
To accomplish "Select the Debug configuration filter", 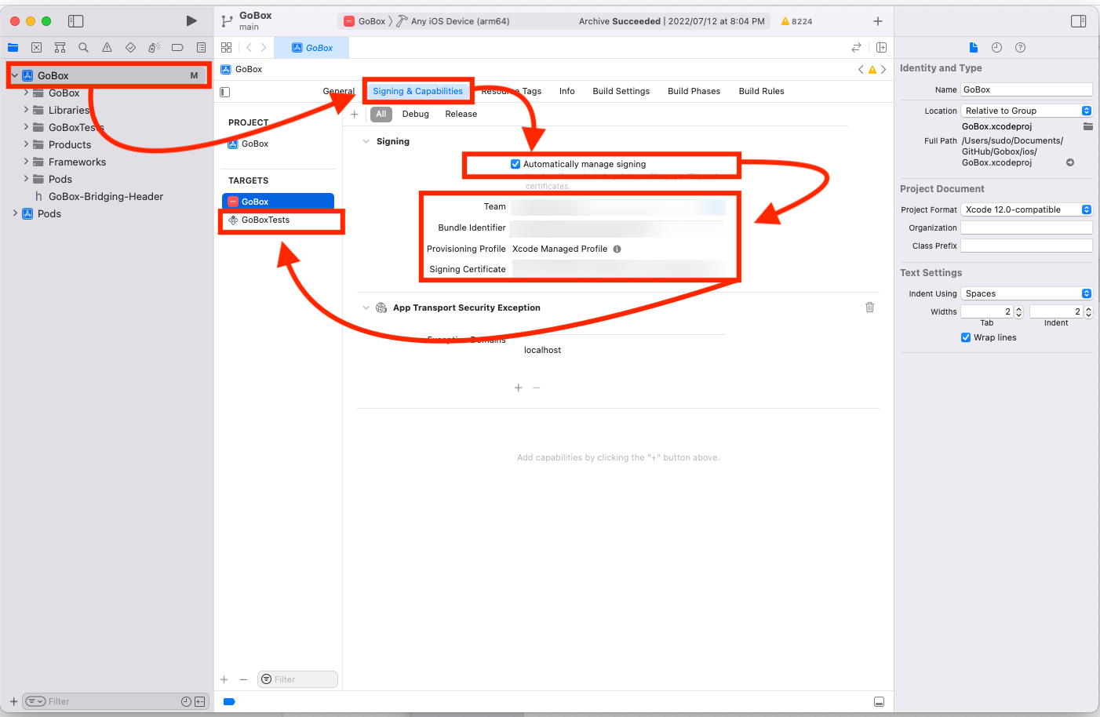I will point(416,115).
